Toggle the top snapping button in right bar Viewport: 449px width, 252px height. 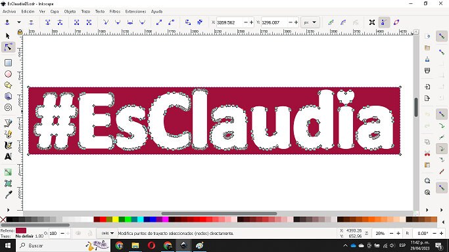442,36
